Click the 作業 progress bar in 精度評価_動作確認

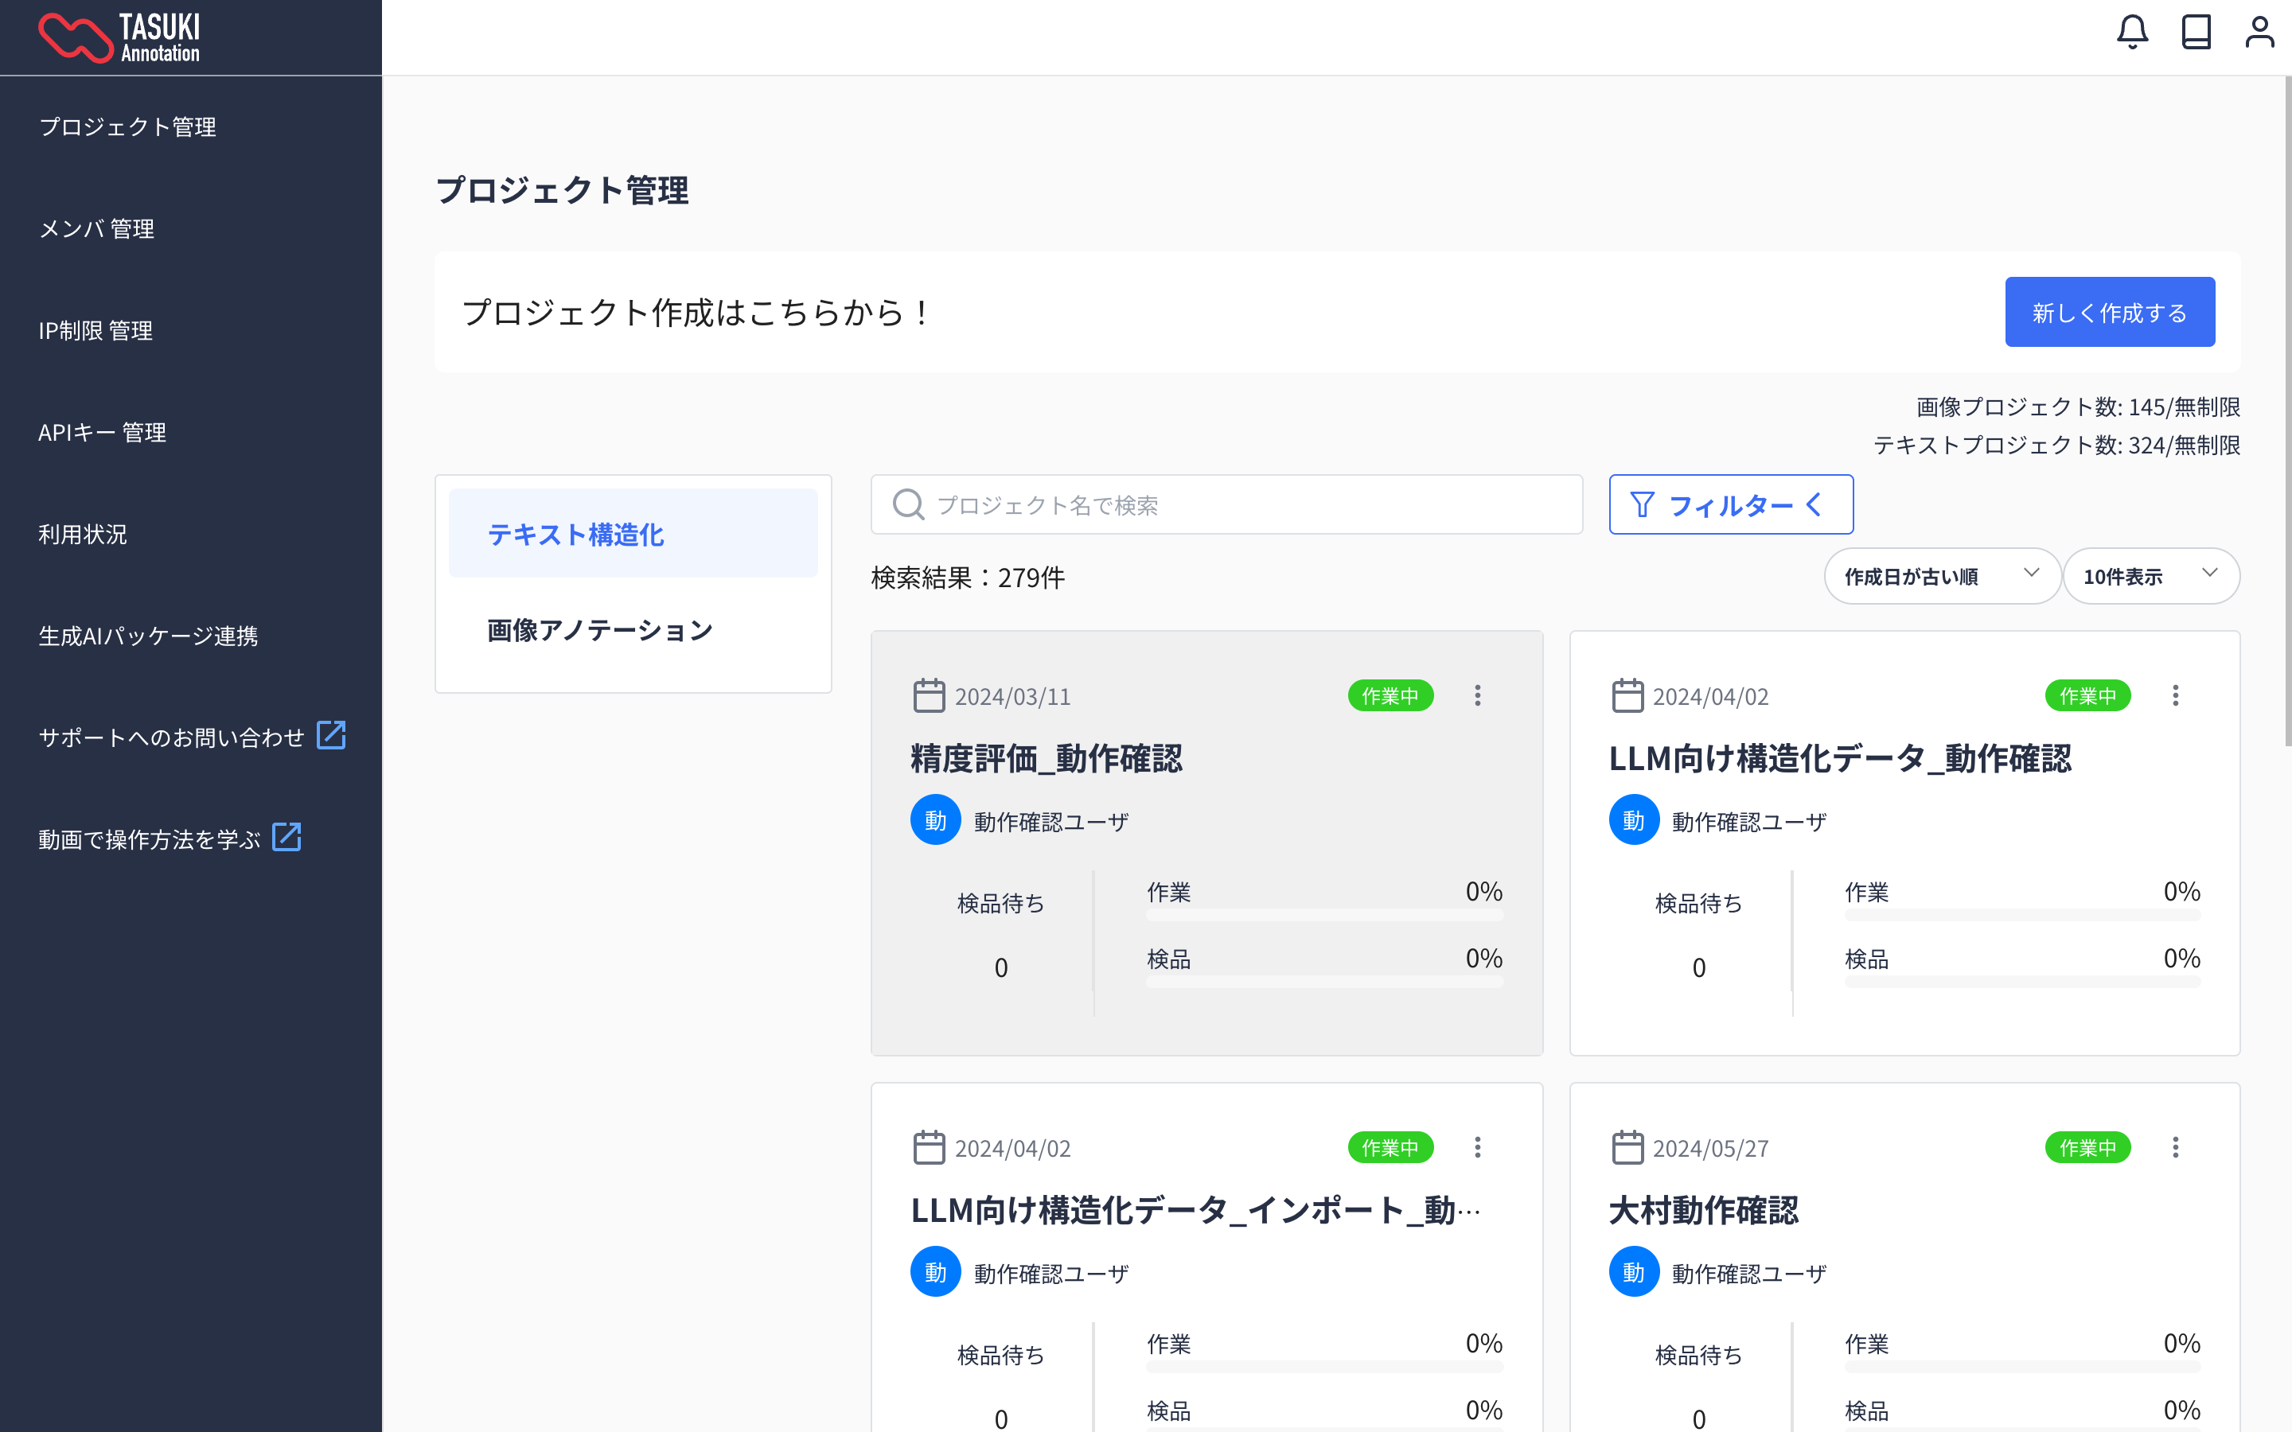point(1324,915)
